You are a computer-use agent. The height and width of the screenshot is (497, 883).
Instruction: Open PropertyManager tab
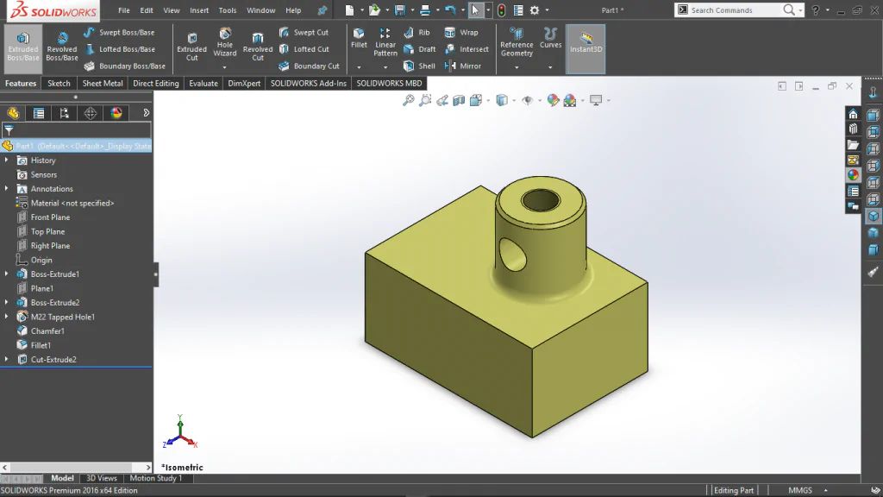pyautogui.click(x=39, y=113)
